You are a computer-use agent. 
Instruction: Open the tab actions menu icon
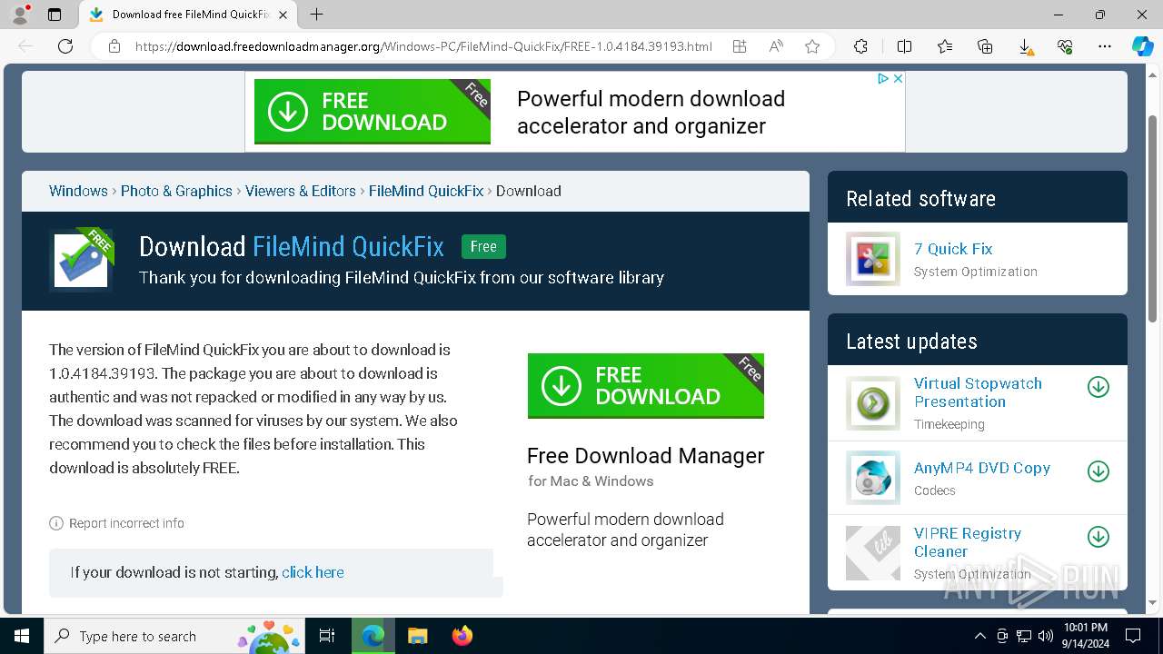(x=55, y=15)
